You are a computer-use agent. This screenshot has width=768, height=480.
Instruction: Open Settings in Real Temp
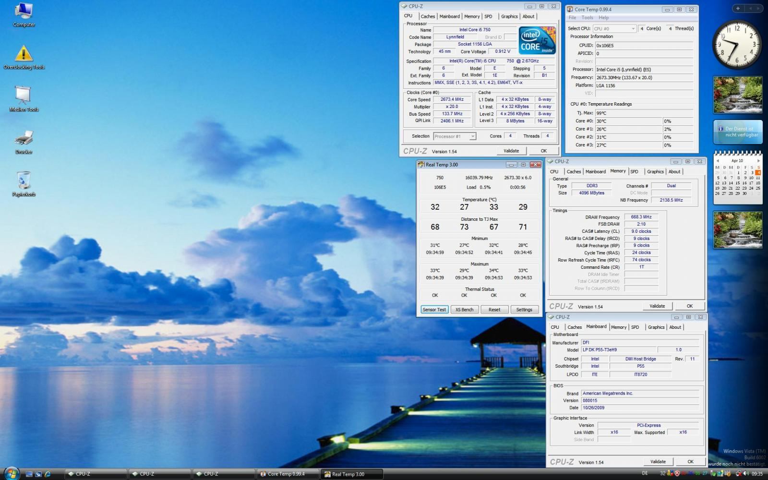(x=524, y=310)
